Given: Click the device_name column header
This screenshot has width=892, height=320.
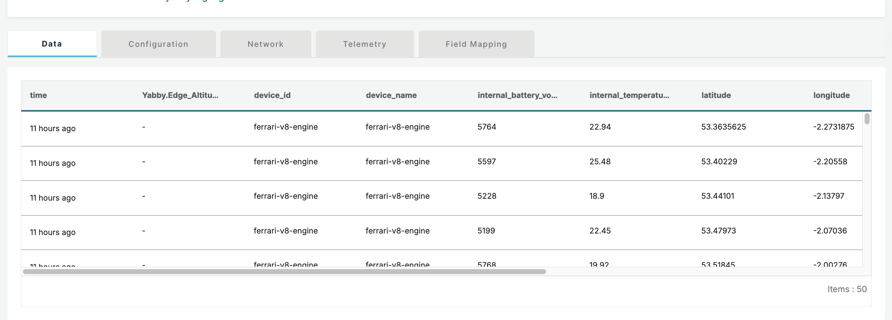Looking at the screenshot, I should click(391, 96).
